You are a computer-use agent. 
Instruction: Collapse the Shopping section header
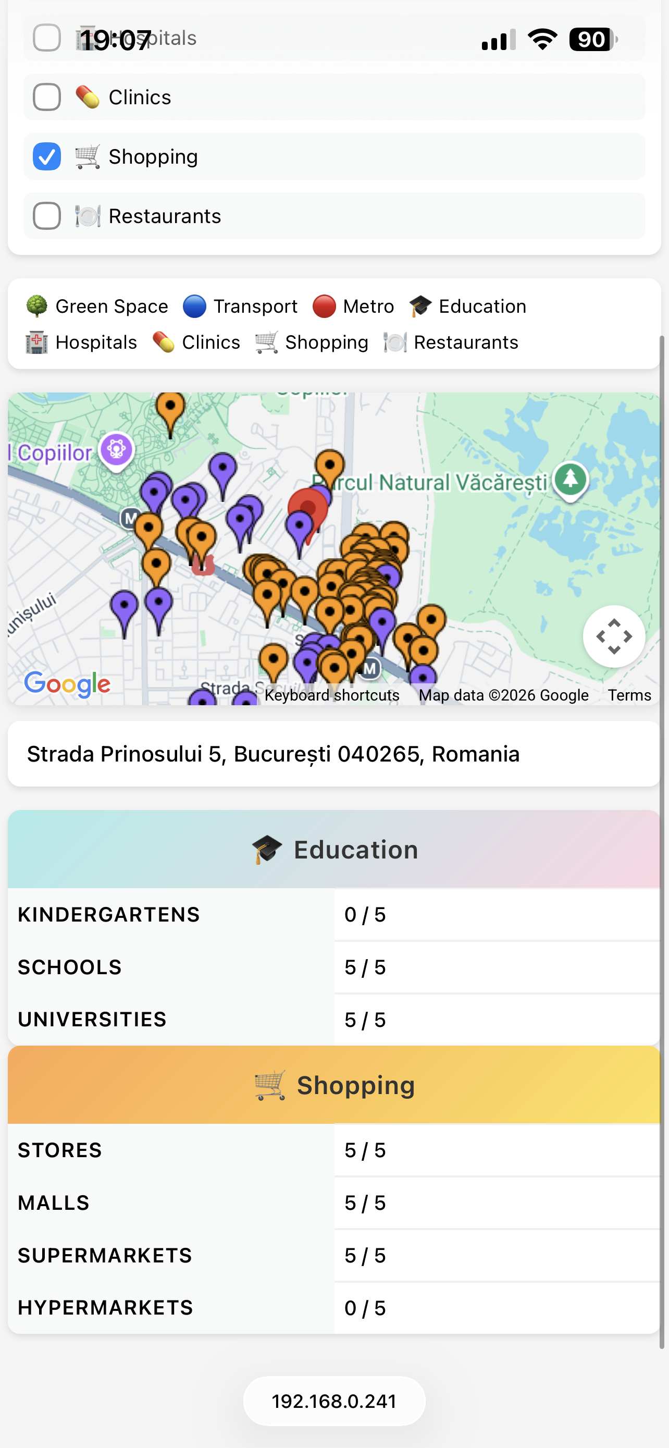coord(334,1085)
